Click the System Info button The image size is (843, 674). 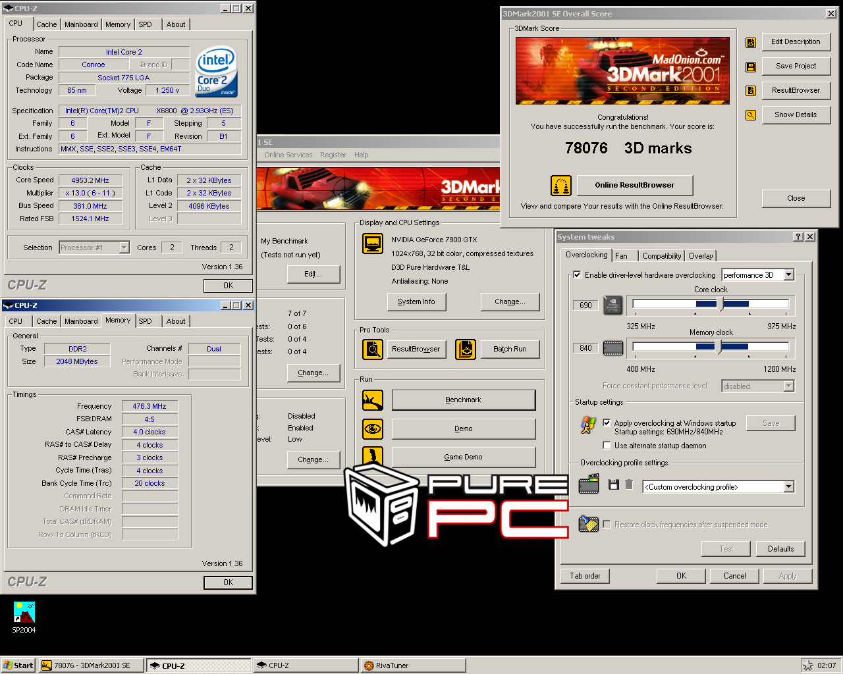(x=416, y=301)
